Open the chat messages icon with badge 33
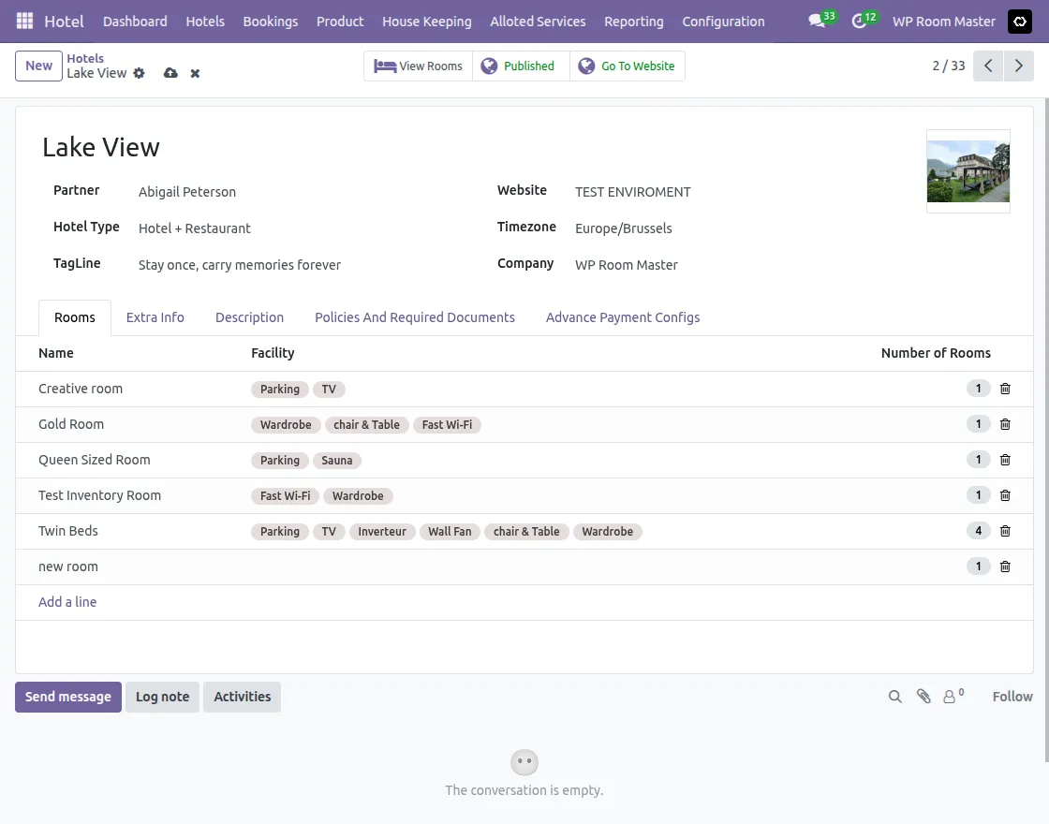Image resolution: width=1049 pixels, height=824 pixels. point(818,21)
